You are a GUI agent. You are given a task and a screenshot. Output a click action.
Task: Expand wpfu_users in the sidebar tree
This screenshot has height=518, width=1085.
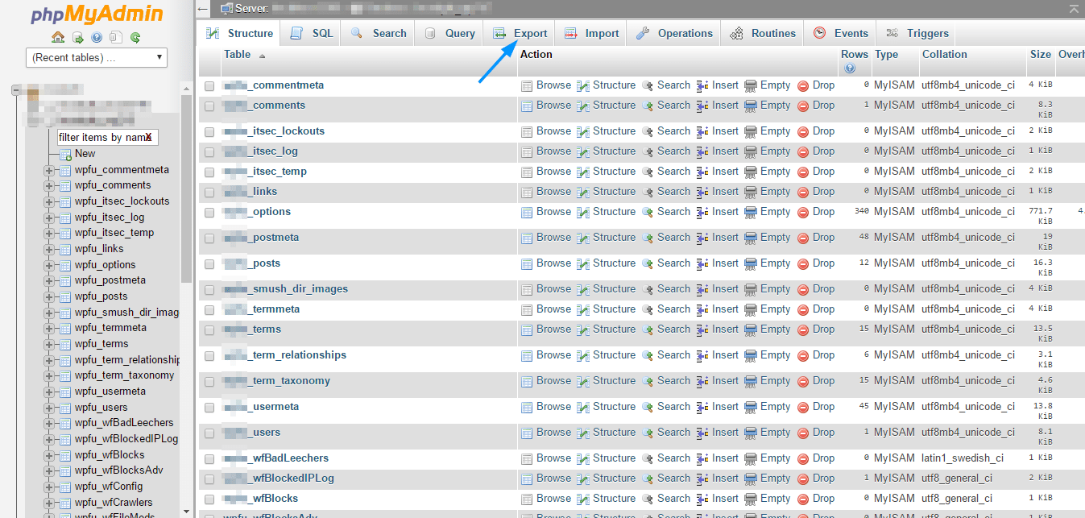tap(49, 408)
